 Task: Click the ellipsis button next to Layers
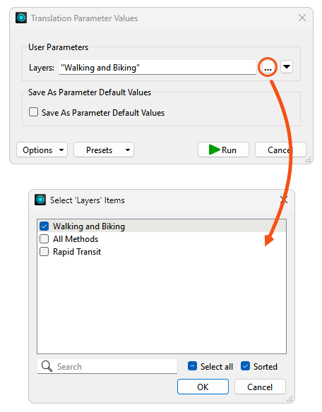tap(268, 67)
